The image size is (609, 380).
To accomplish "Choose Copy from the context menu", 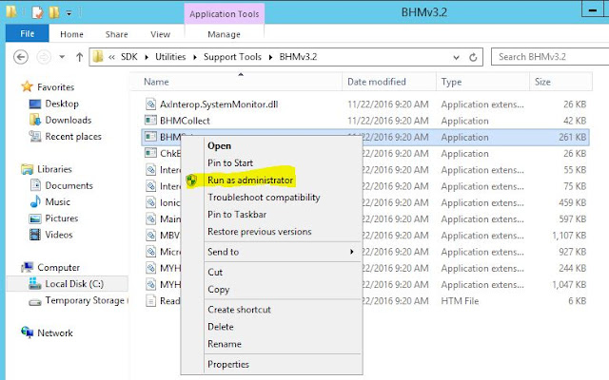I will click(x=218, y=289).
